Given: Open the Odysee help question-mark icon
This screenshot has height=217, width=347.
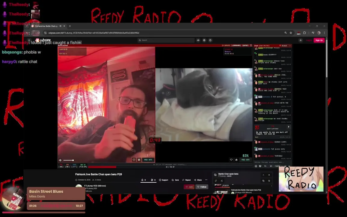Looking at the screenshot, I should pos(210,40).
